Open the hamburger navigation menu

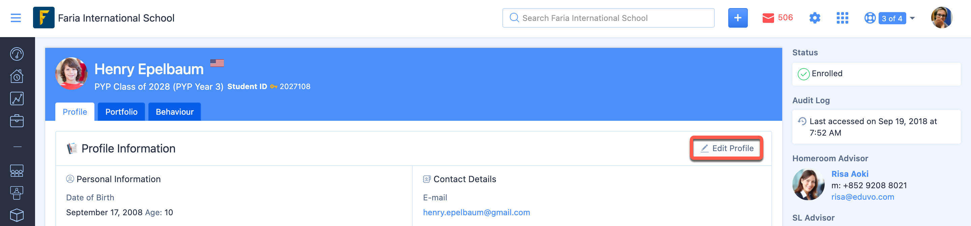tap(16, 18)
